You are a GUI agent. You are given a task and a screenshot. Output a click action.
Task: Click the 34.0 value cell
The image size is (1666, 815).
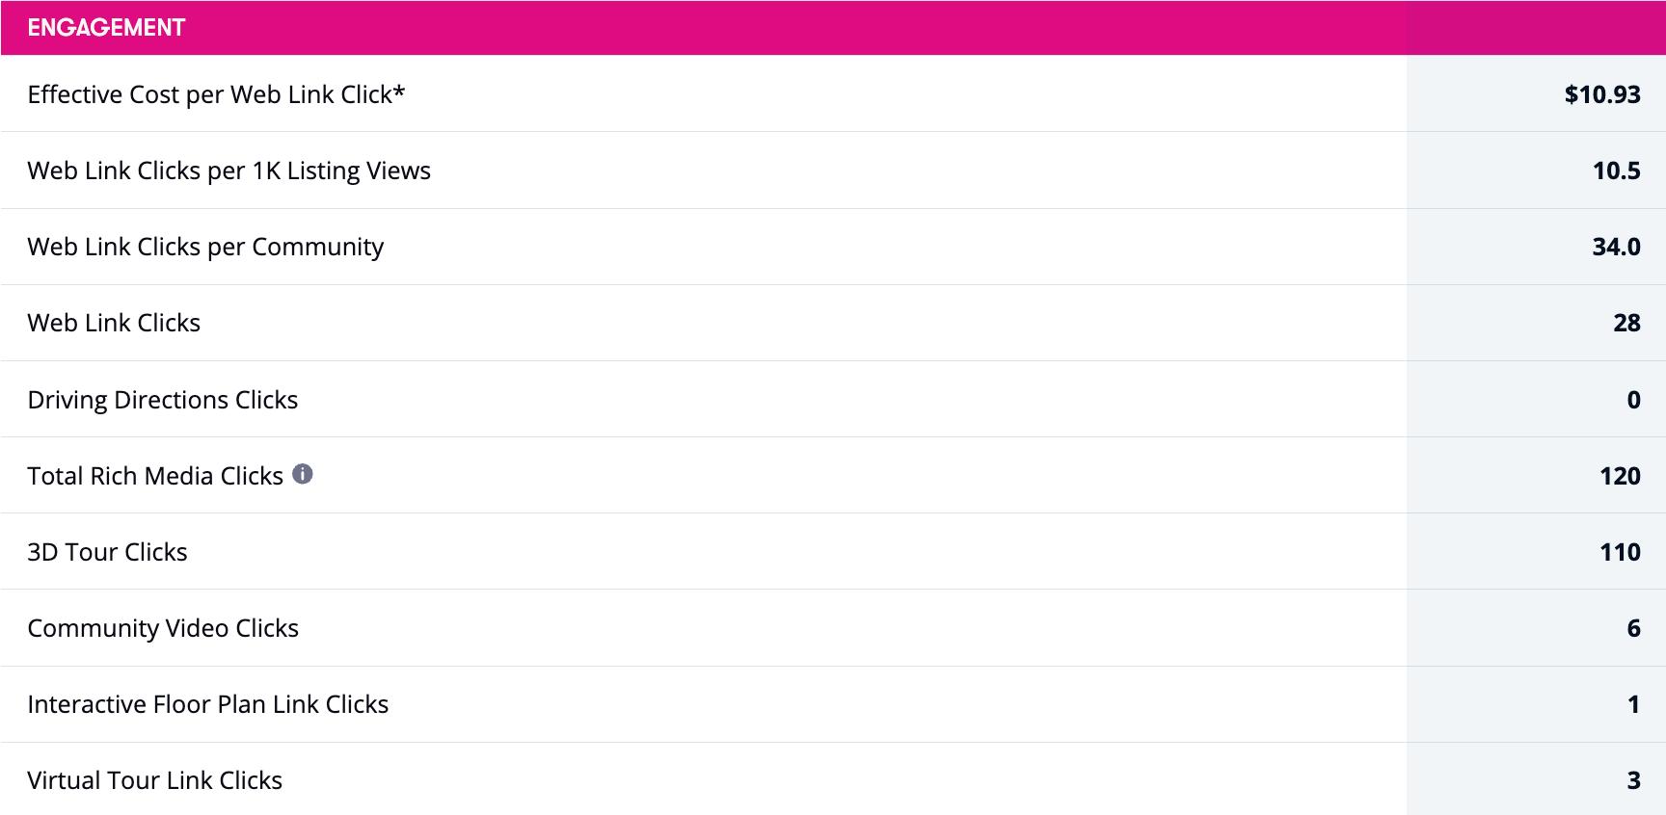point(1616,247)
